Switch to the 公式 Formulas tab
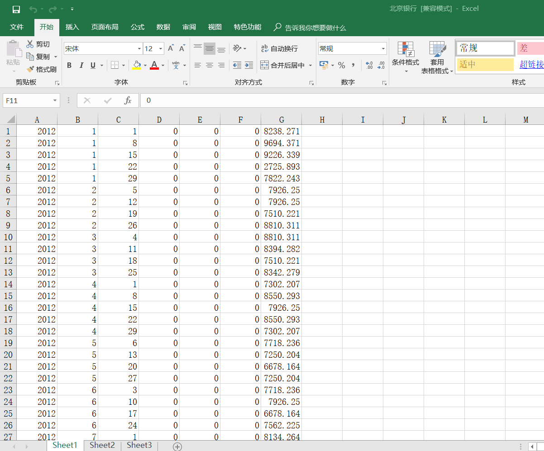The width and height of the screenshot is (544, 451). tap(138, 27)
